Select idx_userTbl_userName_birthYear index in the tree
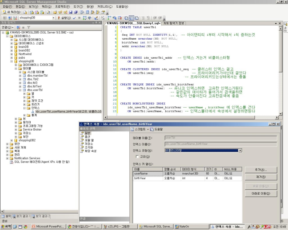This screenshot has width=288, height=230. tap(68, 111)
